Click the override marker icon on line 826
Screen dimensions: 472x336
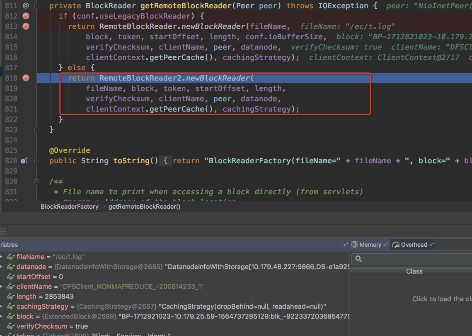(x=24, y=161)
